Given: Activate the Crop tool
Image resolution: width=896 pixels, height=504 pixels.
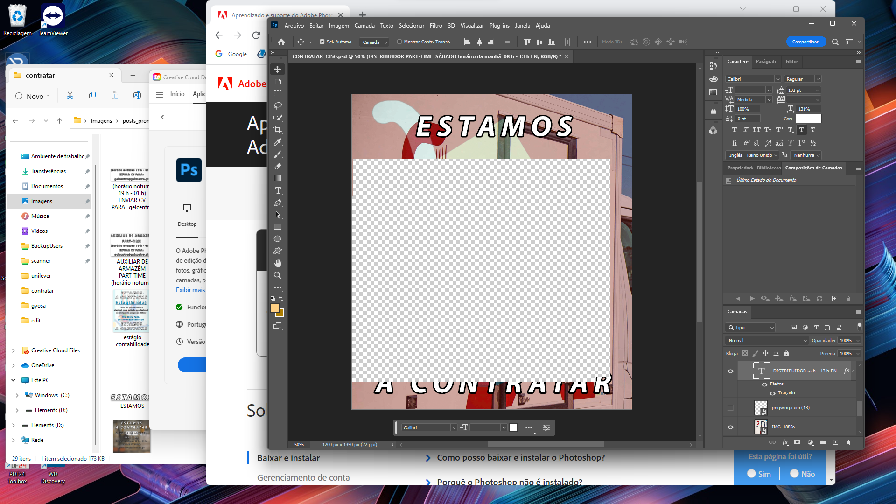Looking at the screenshot, I should point(277,130).
